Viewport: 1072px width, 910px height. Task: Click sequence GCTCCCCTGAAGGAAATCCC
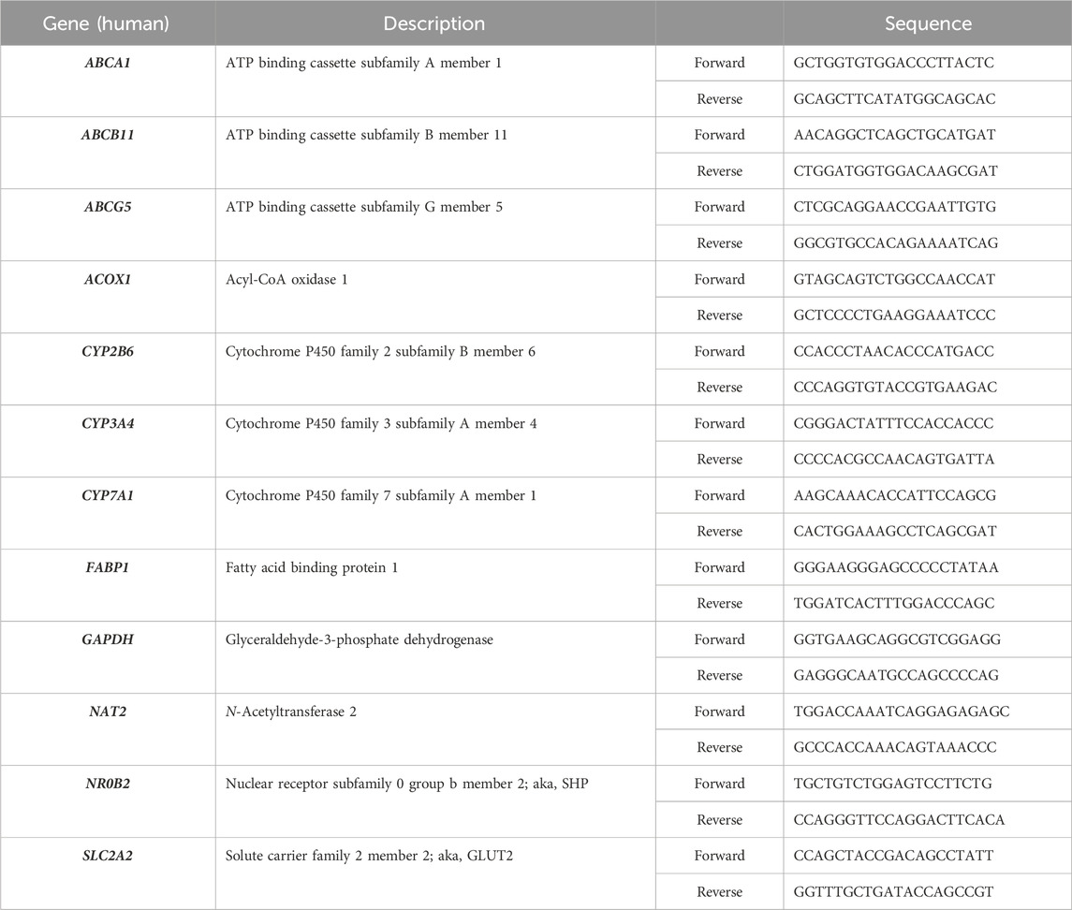point(894,316)
